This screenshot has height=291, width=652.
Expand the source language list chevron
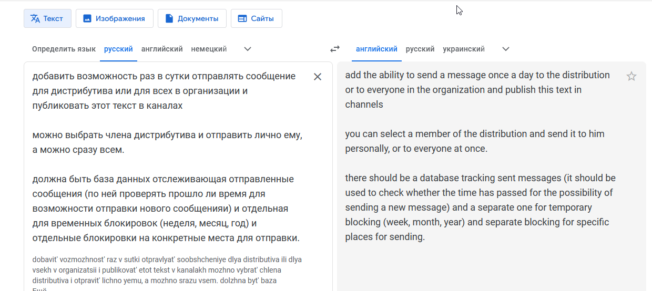(248, 49)
